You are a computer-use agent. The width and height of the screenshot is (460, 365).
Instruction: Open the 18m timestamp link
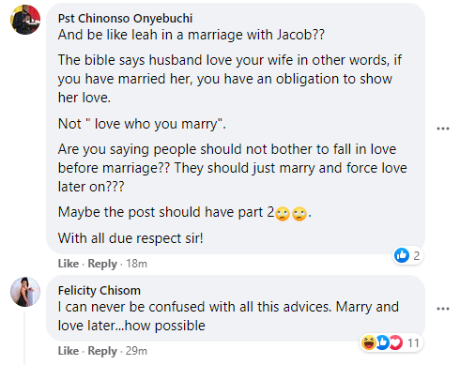136,264
